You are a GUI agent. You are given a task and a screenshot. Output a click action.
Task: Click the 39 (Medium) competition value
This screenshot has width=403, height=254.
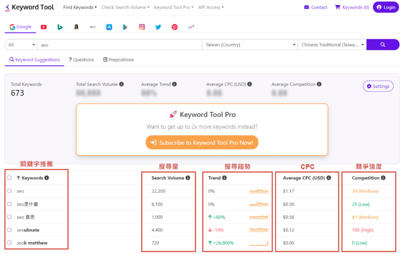coord(365,191)
